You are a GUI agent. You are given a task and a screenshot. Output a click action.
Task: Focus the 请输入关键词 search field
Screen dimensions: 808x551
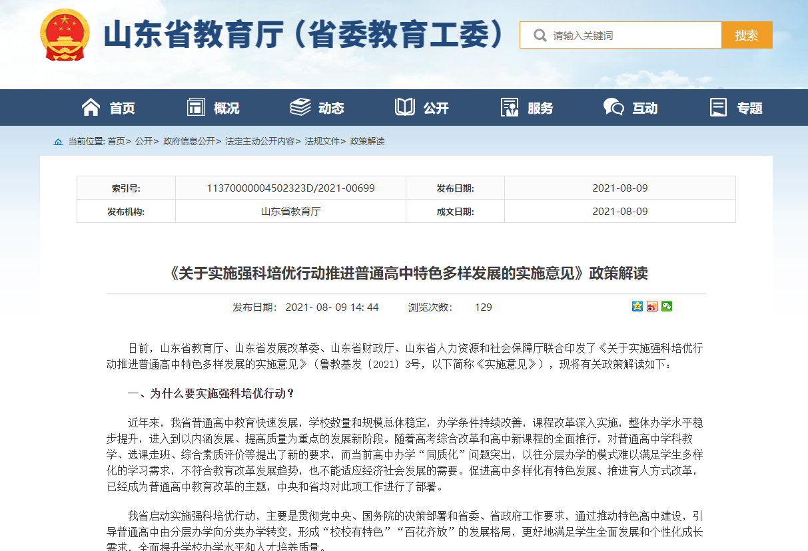pyautogui.click(x=621, y=35)
